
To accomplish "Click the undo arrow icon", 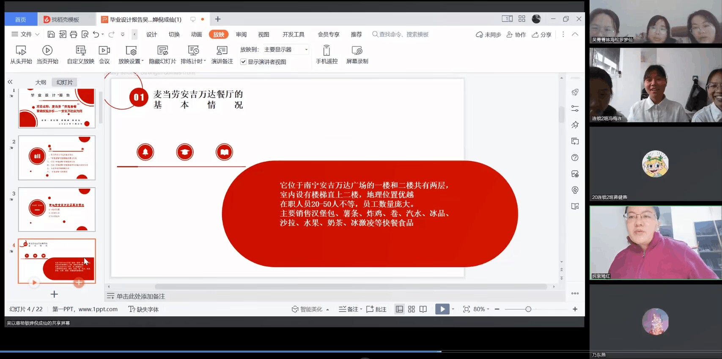I will [x=96, y=34].
